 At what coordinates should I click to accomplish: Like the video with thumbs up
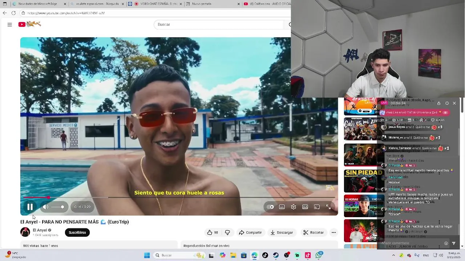(213, 232)
